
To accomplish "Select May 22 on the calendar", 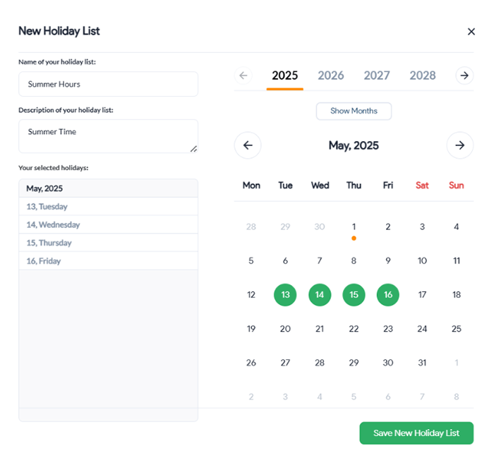I will click(x=354, y=329).
